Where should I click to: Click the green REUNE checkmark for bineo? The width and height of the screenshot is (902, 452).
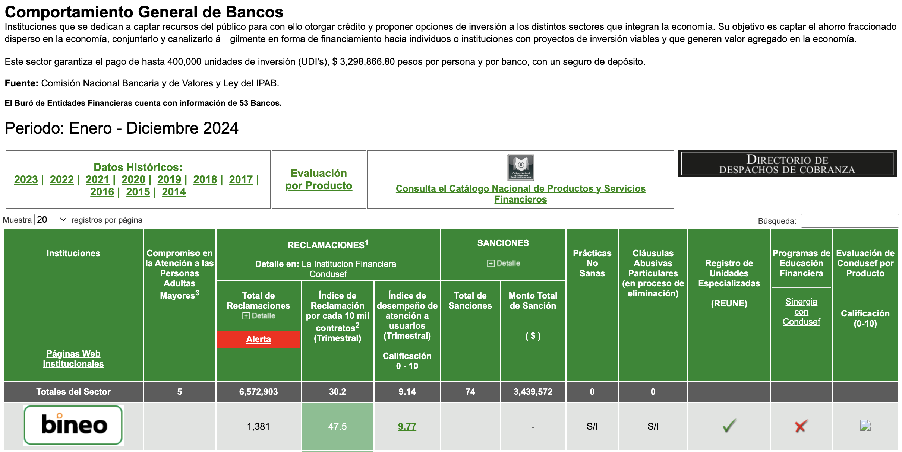point(729,426)
